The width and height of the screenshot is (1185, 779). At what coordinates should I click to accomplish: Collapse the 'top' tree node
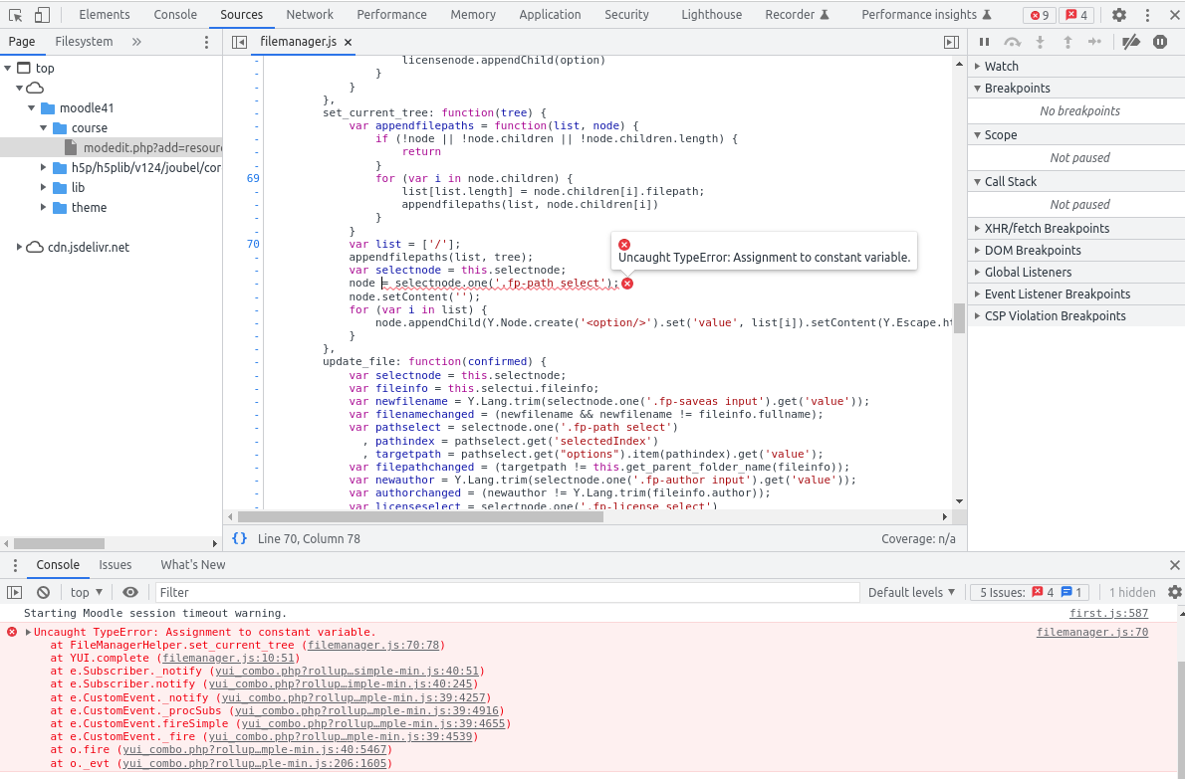point(8,68)
